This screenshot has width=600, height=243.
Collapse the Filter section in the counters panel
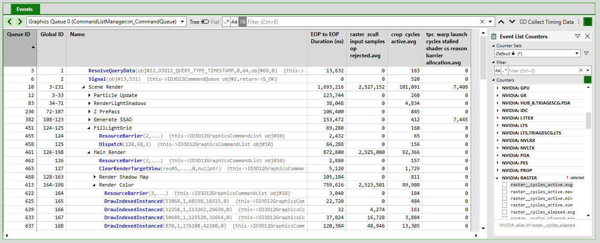tap(493, 63)
